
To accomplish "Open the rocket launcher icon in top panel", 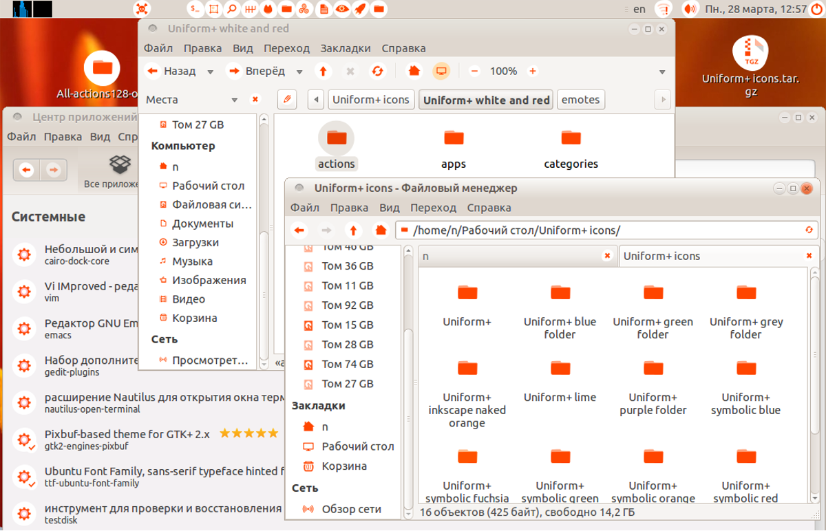I will point(359,9).
